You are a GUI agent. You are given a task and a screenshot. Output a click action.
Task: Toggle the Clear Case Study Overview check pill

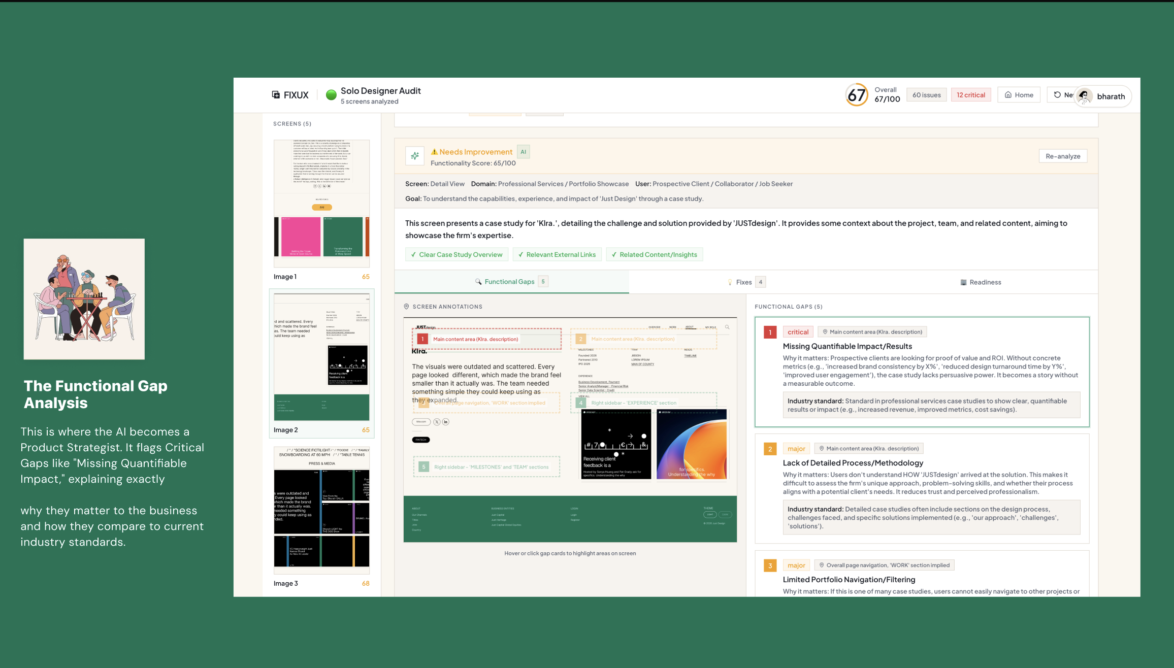tap(456, 254)
